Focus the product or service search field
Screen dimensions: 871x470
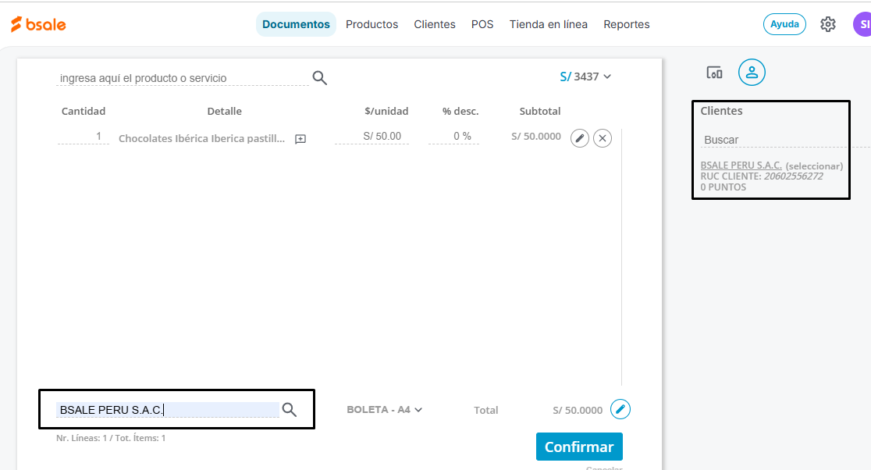pos(183,78)
